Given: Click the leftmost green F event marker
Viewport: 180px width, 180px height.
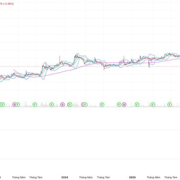Looking at the screenshot, I should [x=3, y=104].
